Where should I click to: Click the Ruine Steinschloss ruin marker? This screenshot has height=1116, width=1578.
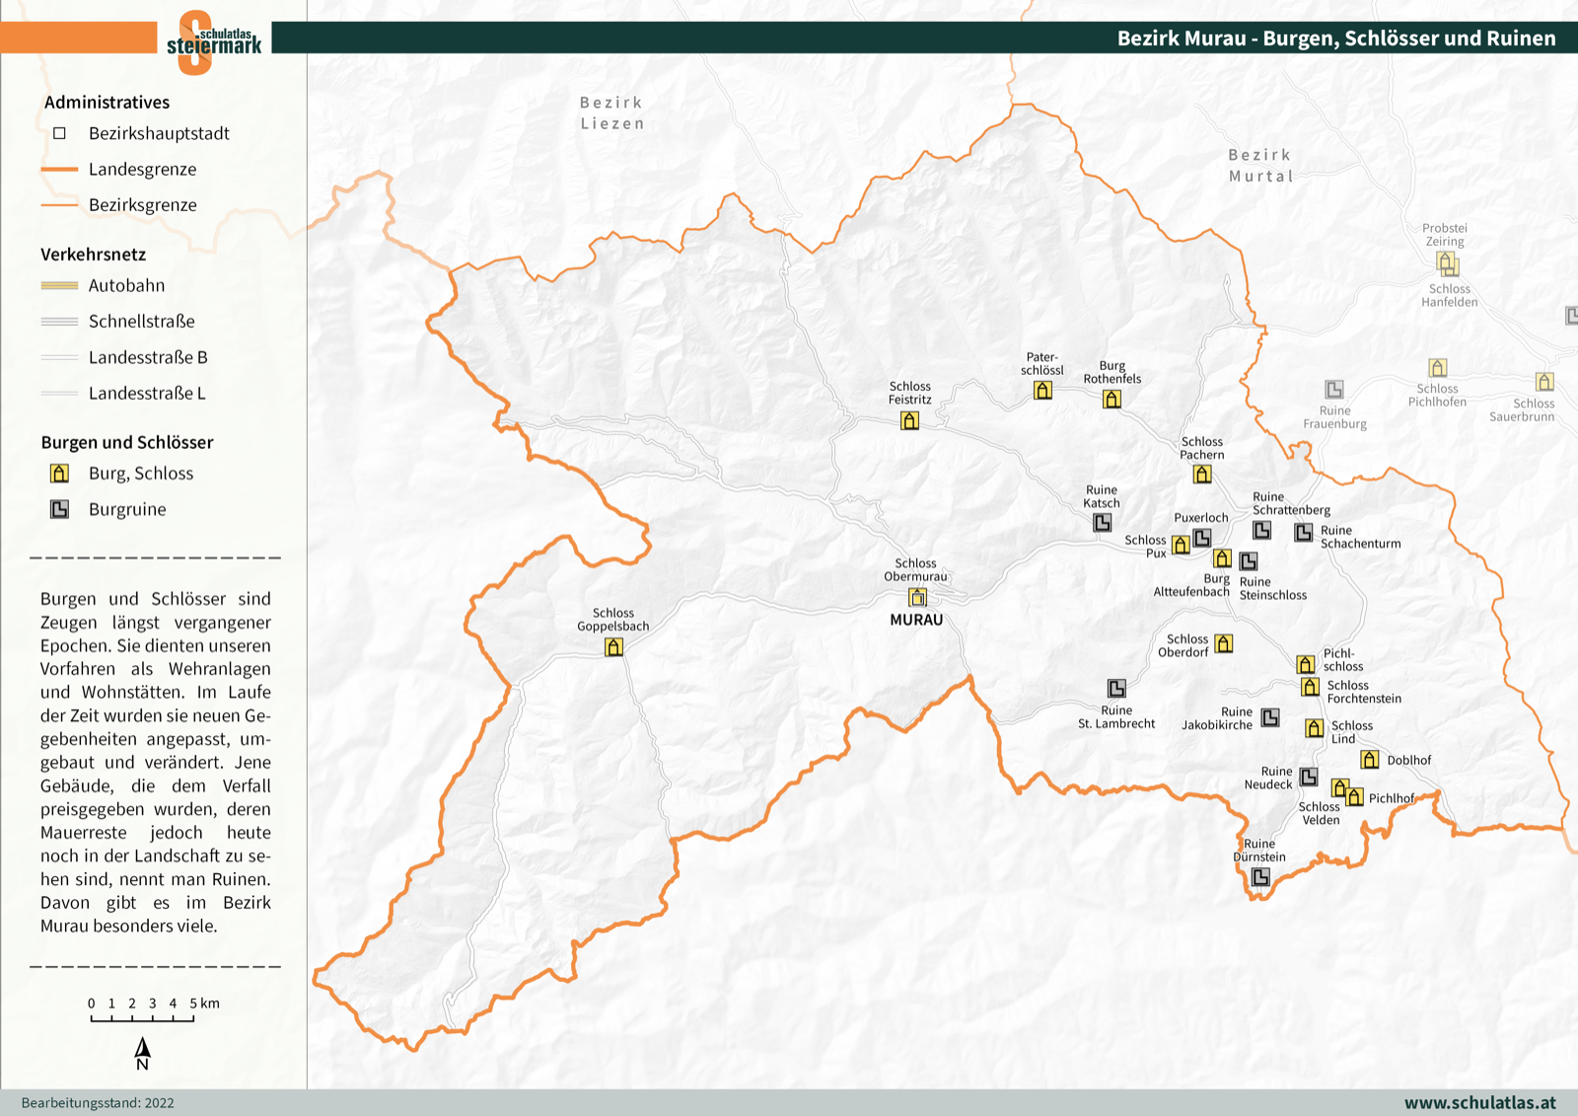pos(1249,561)
